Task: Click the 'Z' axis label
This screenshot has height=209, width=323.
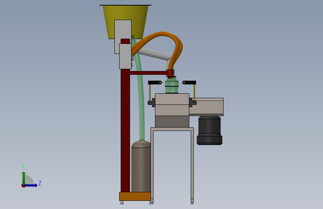Action: 40,183
